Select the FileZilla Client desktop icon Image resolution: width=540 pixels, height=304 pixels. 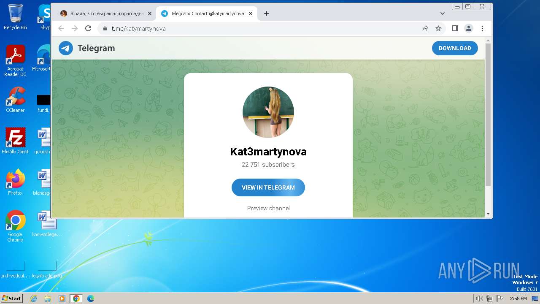pyautogui.click(x=15, y=141)
